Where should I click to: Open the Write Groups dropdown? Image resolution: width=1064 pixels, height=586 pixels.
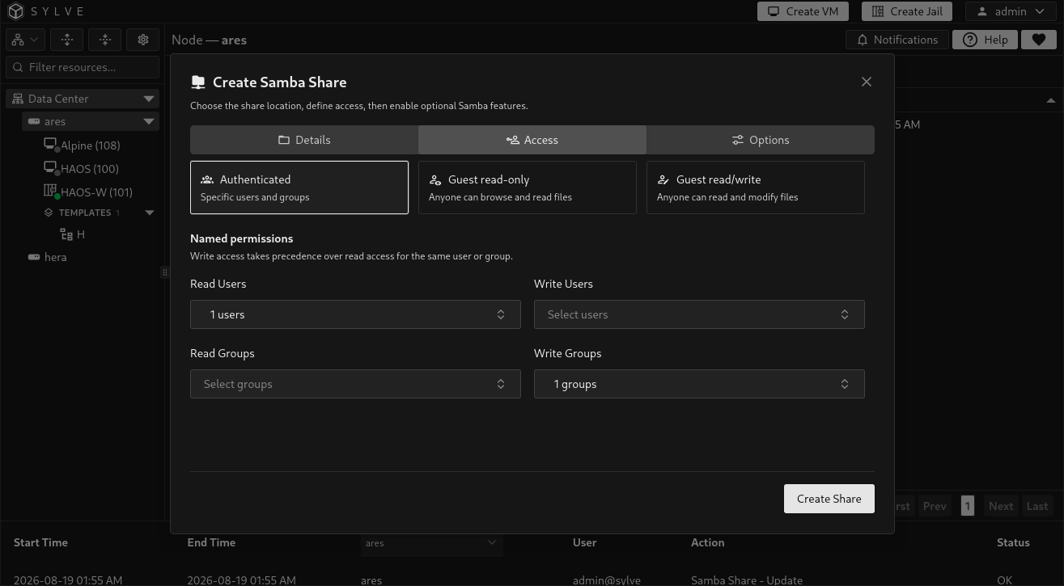coord(699,384)
